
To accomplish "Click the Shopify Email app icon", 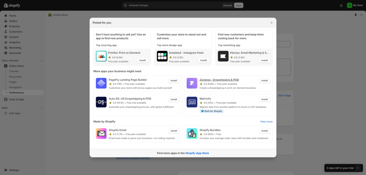I will point(101,134).
